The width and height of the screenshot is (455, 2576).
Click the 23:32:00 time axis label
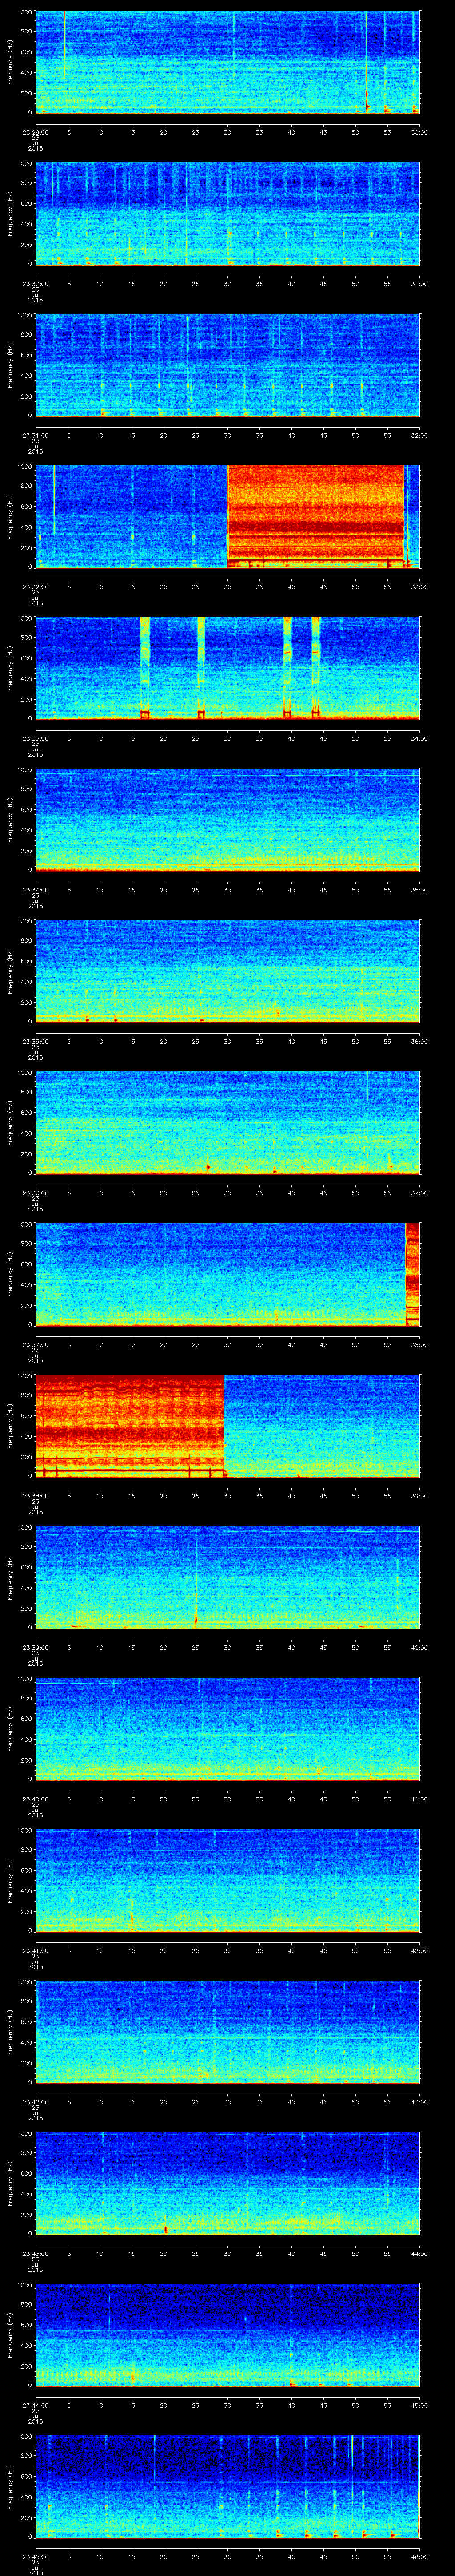tap(35, 586)
